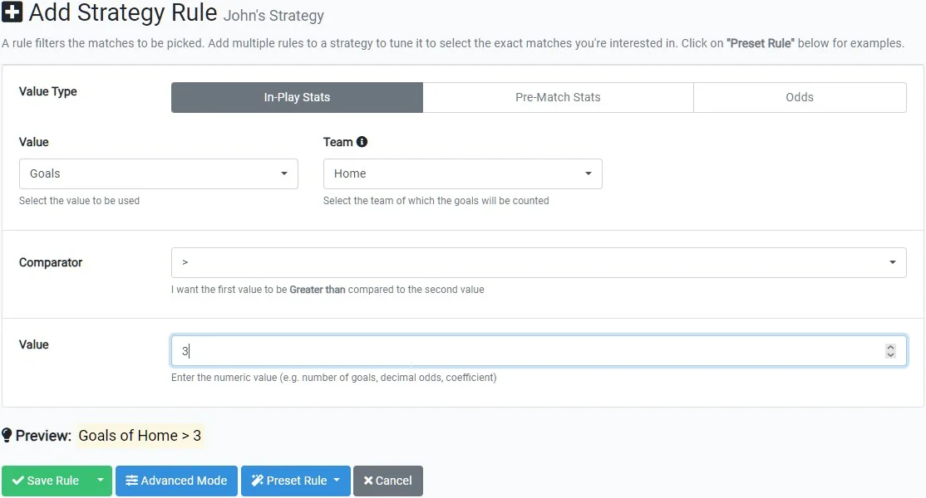Click the Save Rule button

(x=50, y=480)
